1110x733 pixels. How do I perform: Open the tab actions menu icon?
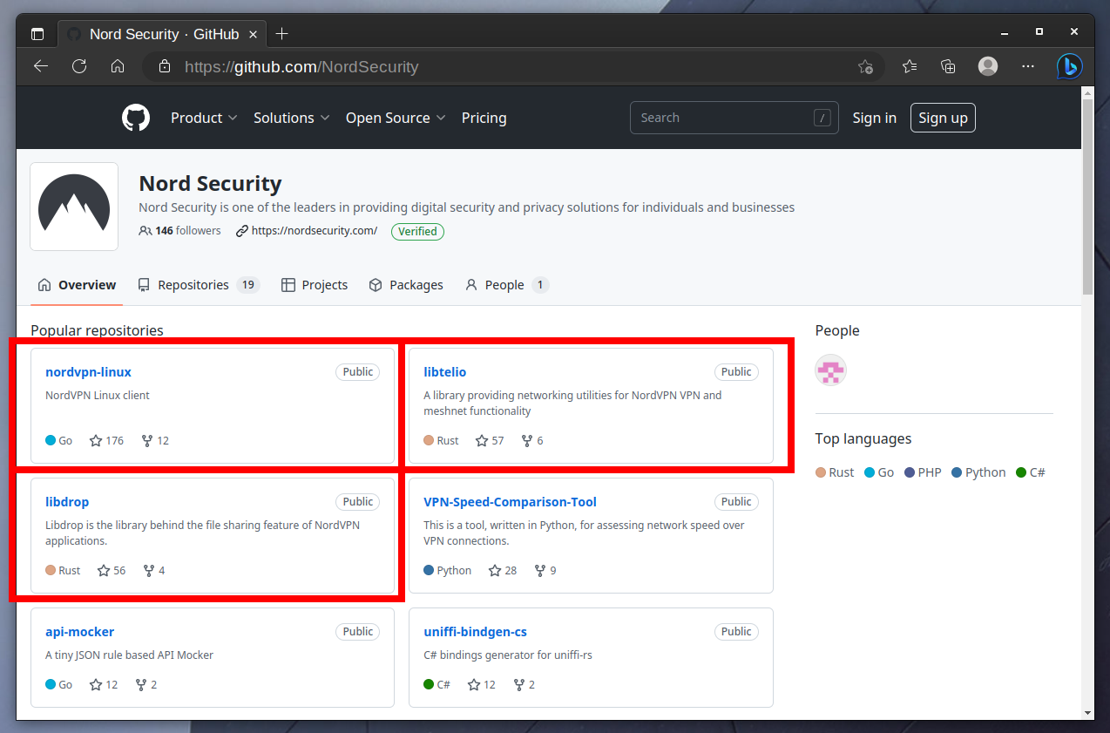pyautogui.click(x=37, y=34)
